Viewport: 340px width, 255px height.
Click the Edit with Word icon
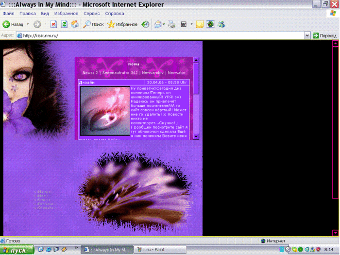click(184, 24)
